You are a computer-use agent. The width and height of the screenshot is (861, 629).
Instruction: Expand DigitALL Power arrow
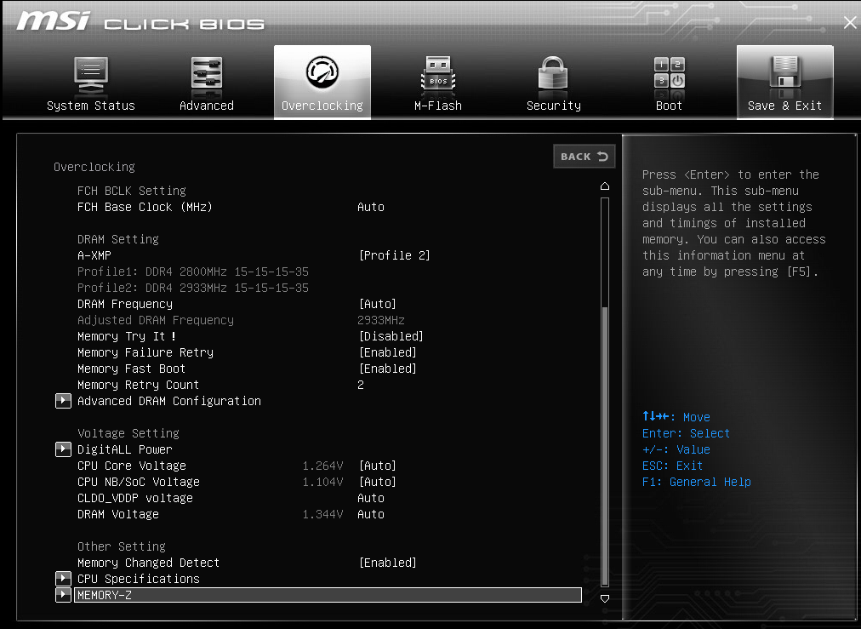(63, 449)
